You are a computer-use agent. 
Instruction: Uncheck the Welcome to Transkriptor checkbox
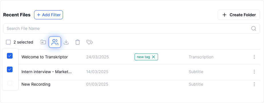[x=10, y=56]
